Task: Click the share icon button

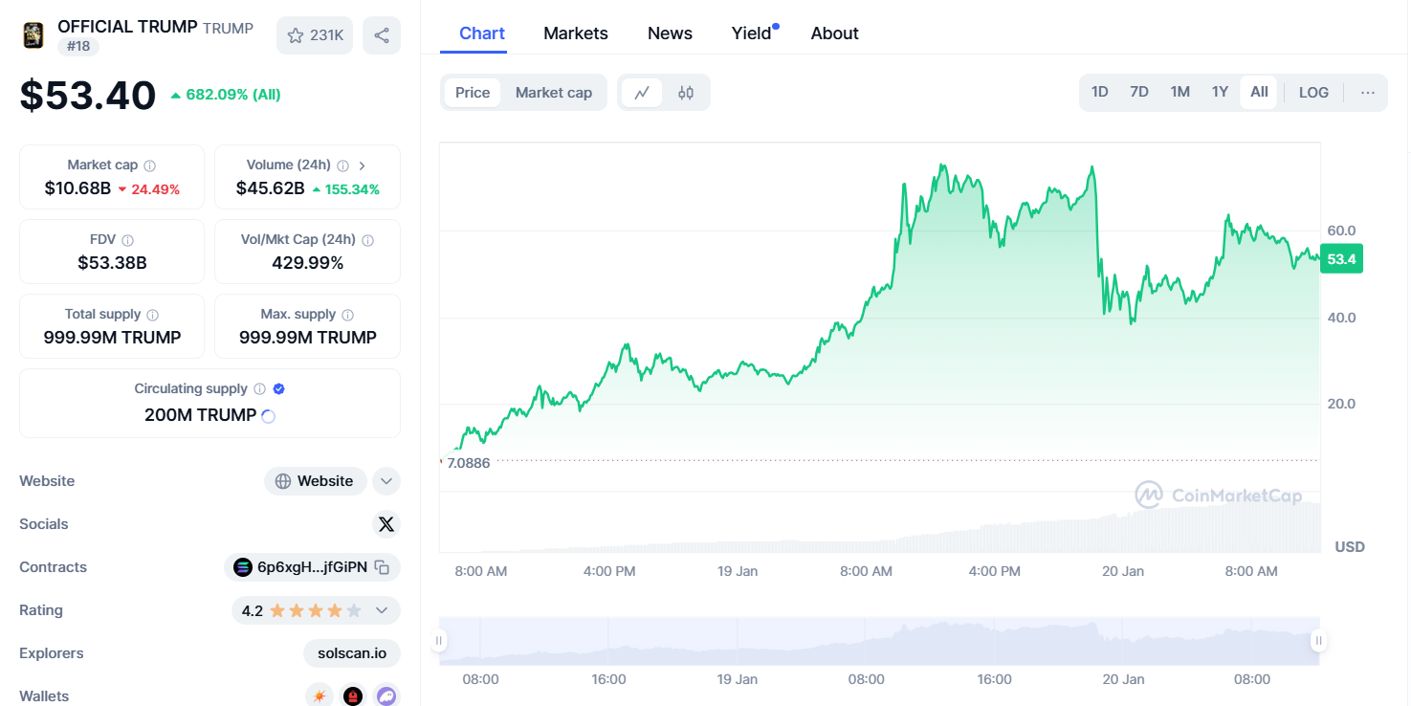Action: tap(382, 35)
